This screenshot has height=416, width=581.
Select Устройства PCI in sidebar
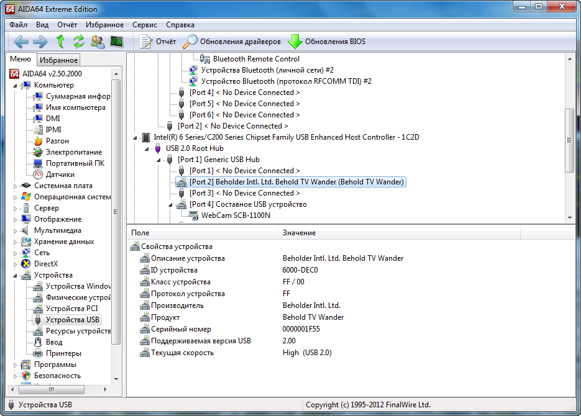71,309
